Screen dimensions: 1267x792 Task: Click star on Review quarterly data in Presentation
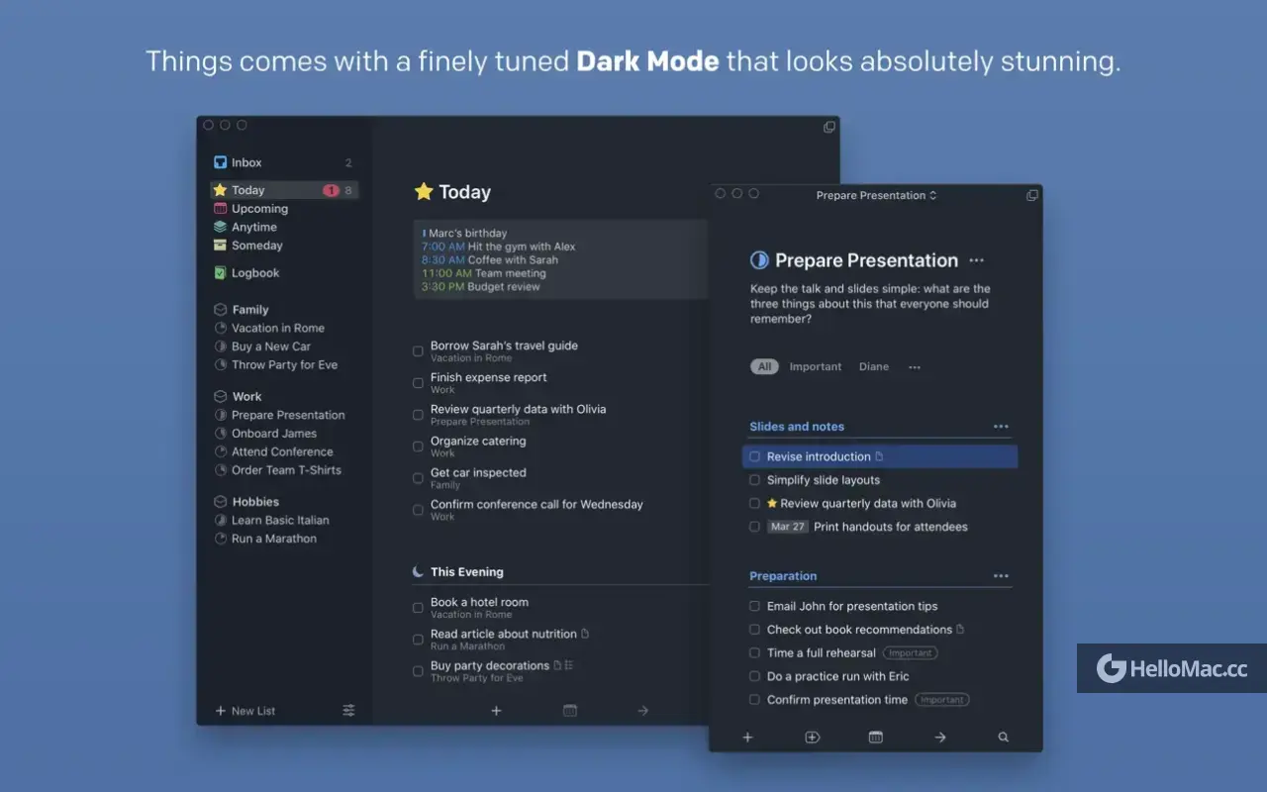click(x=772, y=503)
